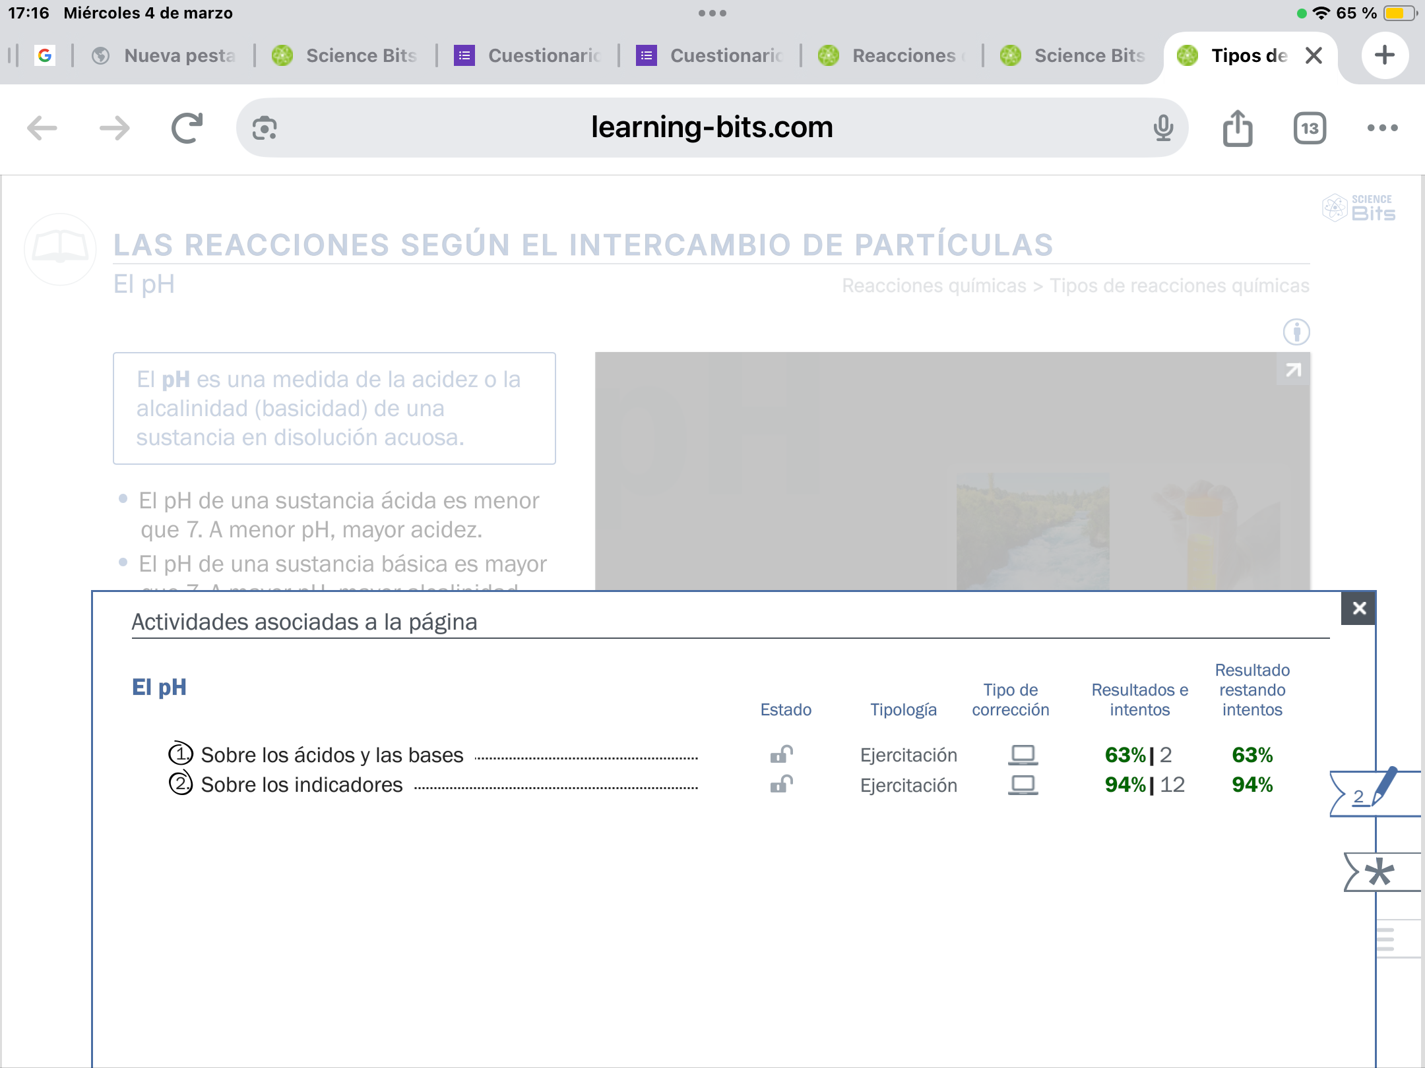Viewport: 1425px width, 1068px height.
Task: Tap the microphone voice search icon
Action: click(1163, 128)
